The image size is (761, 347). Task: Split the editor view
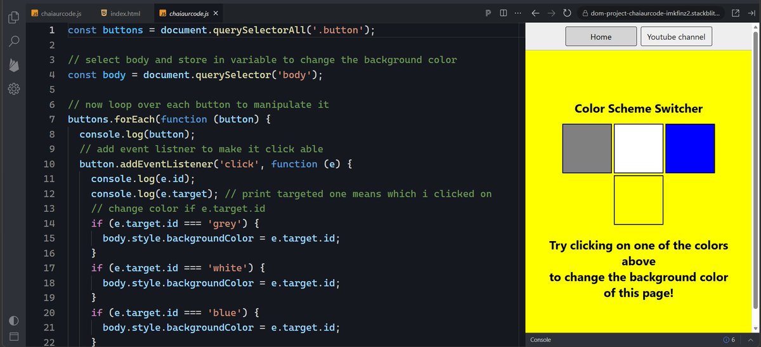point(504,13)
